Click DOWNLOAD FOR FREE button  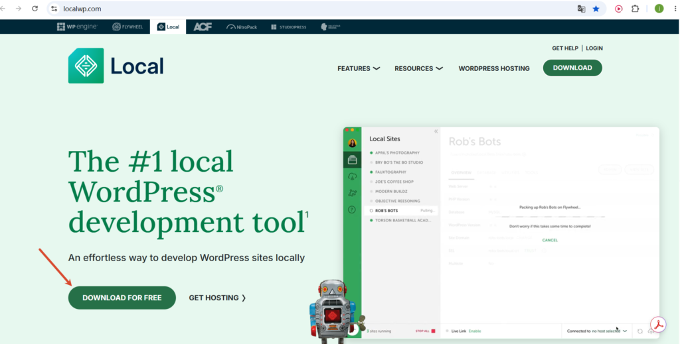tap(122, 298)
